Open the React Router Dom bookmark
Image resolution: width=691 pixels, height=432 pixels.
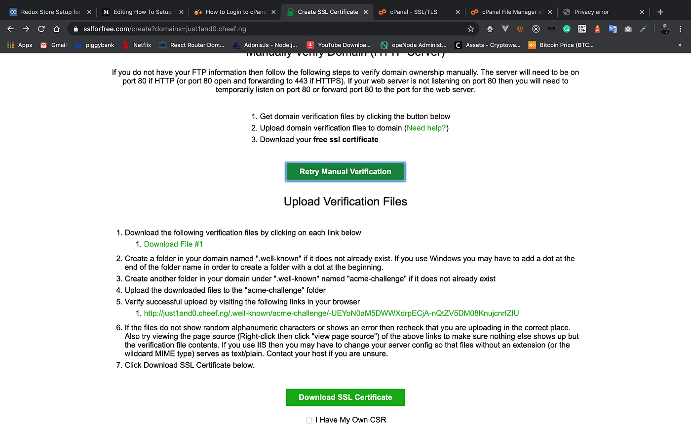[x=192, y=45]
